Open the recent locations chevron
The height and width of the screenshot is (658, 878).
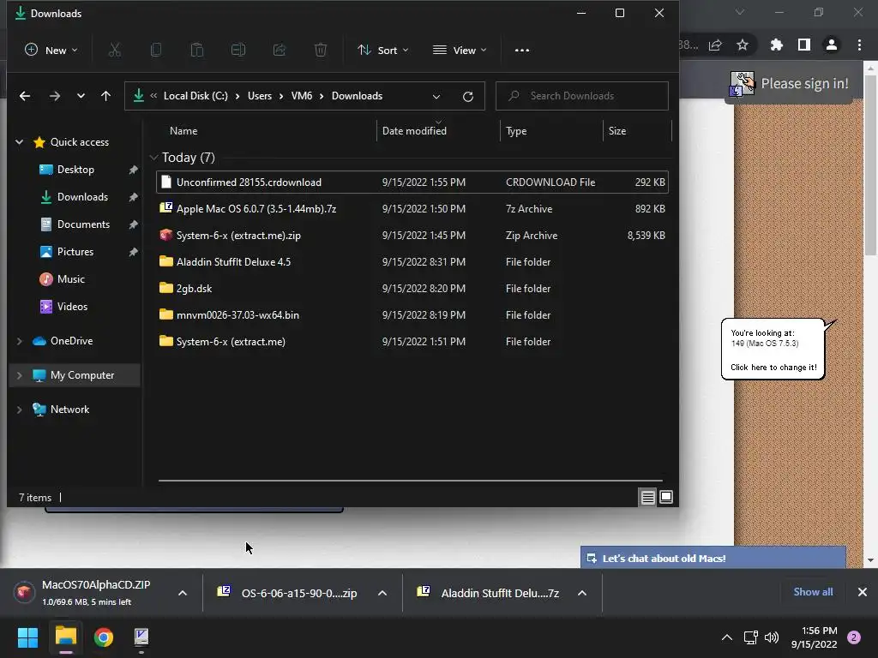pos(81,96)
